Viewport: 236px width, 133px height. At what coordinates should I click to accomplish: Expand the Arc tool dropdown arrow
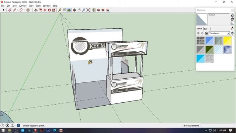[x=24, y=10]
